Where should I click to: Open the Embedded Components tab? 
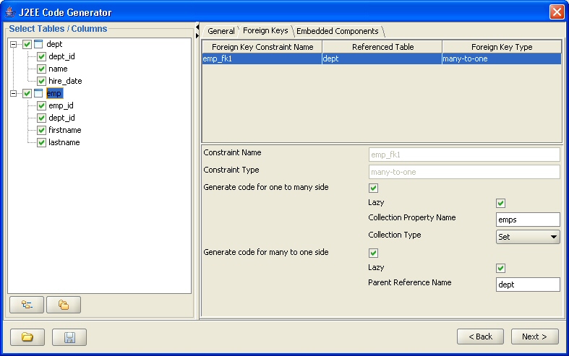pos(337,31)
